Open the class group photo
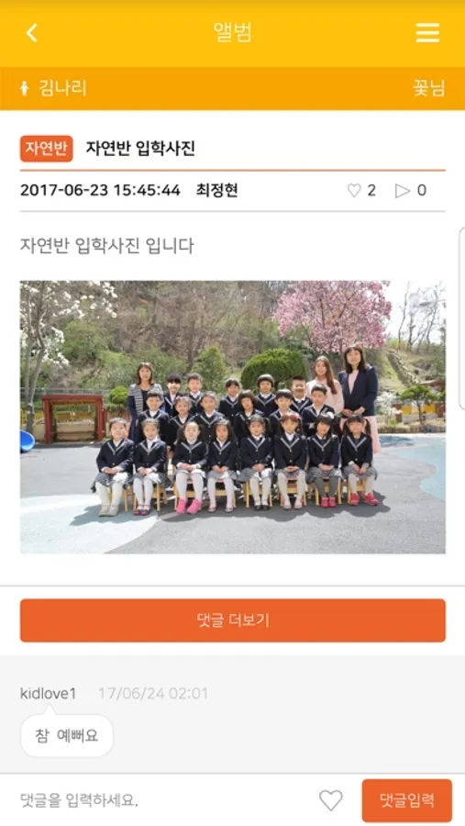Image resolution: width=465 pixels, height=826 pixels. 233,418
